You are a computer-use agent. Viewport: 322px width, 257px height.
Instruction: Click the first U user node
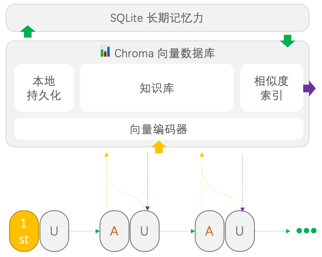coord(54,231)
